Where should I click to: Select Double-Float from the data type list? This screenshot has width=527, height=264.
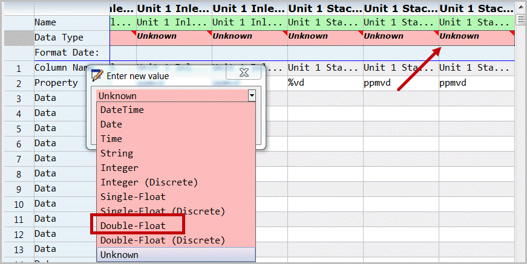pyautogui.click(x=133, y=225)
